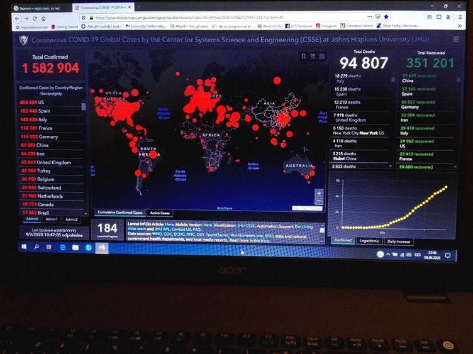
Task: Switch to Active Cases map tab
Action: point(160,213)
